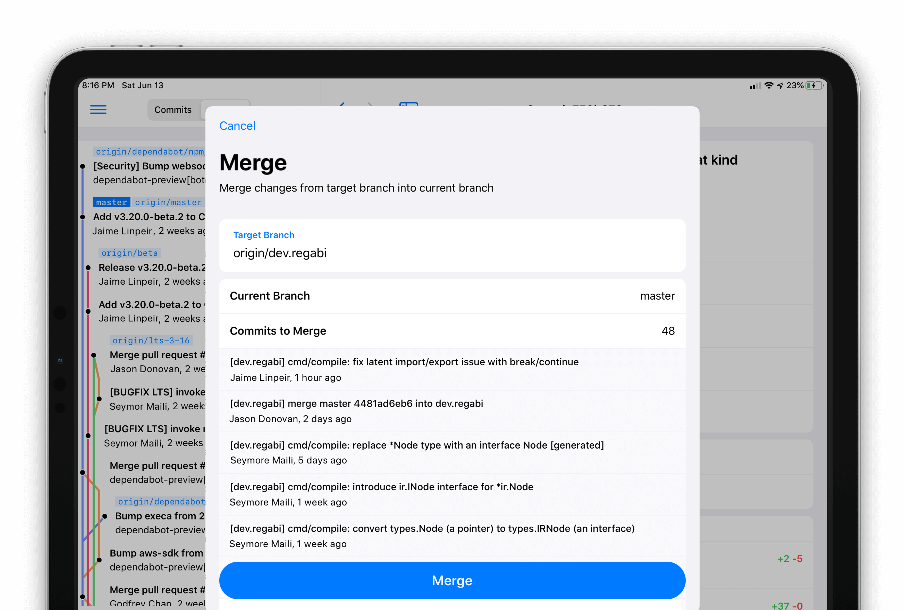This screenshot has height=610, width=905.
Task: Select the origin/master branch tag
Action: (x=168, y=202)
